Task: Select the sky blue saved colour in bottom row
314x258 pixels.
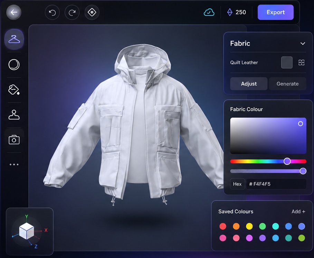Action: pos(276,238)
